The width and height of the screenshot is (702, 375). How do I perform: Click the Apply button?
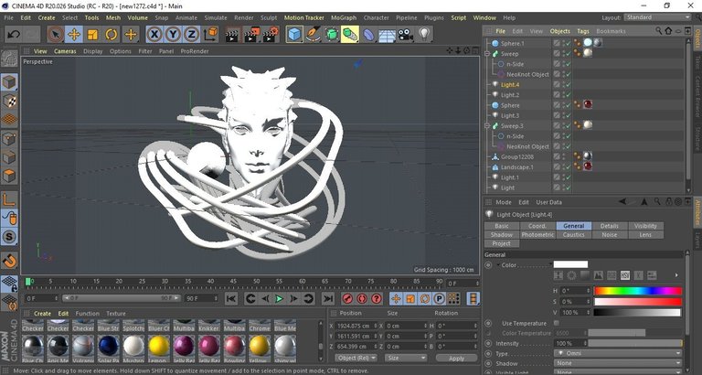coord(456,358)
